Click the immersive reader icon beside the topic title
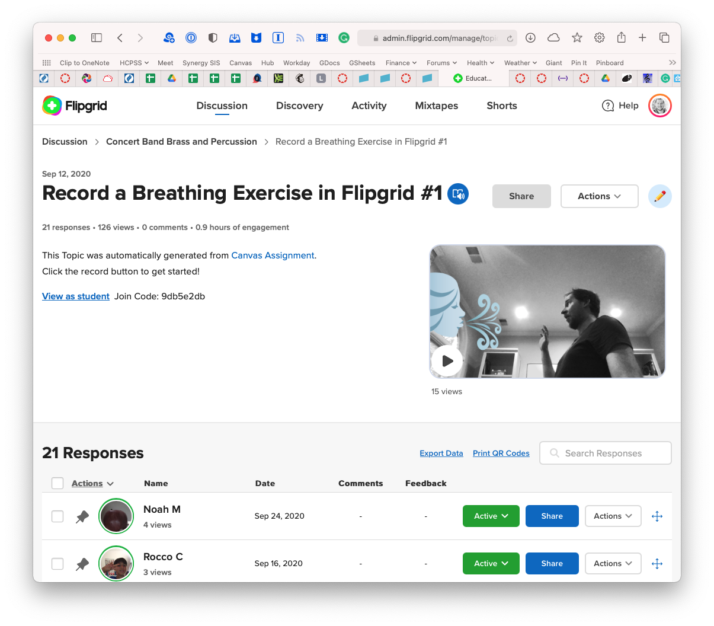The image size is (714, 626). click(457, 194)
